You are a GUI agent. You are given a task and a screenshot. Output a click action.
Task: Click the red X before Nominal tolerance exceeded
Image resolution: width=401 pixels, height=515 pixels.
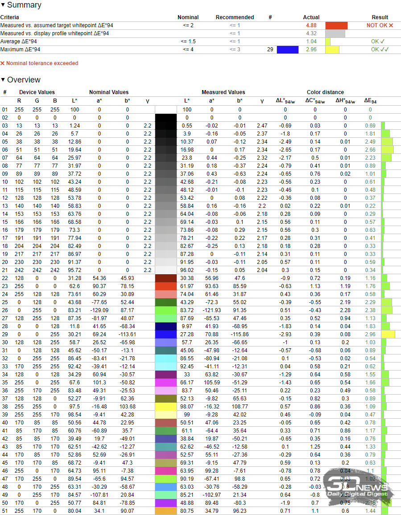pos(3,63)
